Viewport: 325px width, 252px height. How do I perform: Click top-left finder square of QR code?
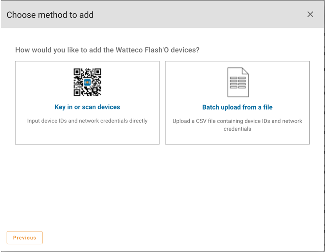pos(77,72)
